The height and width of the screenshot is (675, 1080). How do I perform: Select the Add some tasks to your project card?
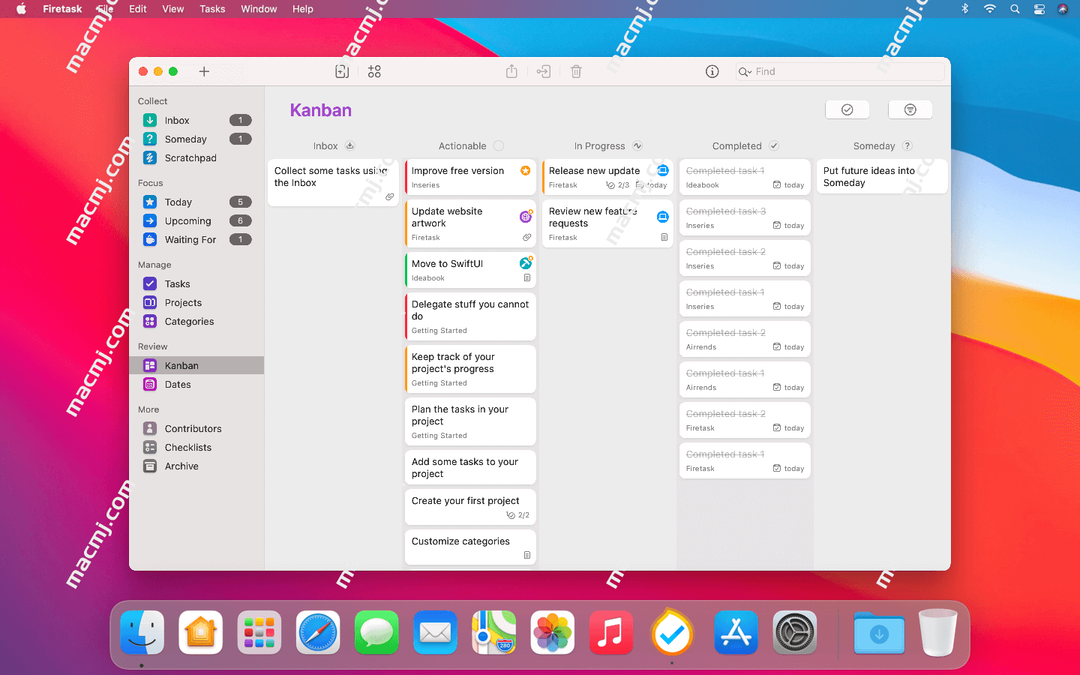point(470,467)
